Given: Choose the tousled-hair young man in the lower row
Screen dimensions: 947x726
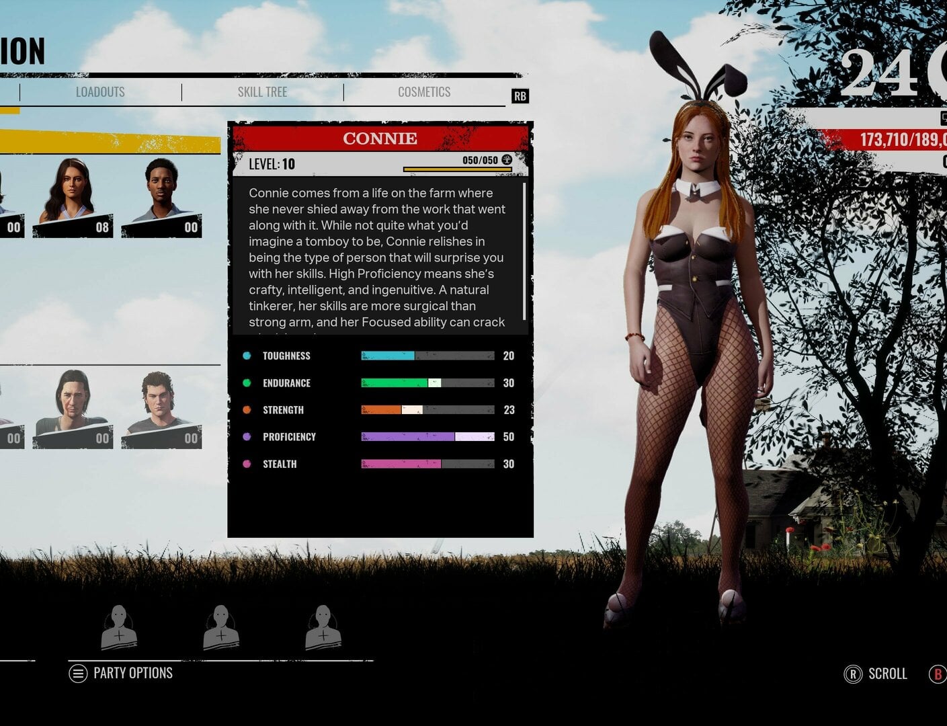Looking at the screenshot, I should pos(161,409).
